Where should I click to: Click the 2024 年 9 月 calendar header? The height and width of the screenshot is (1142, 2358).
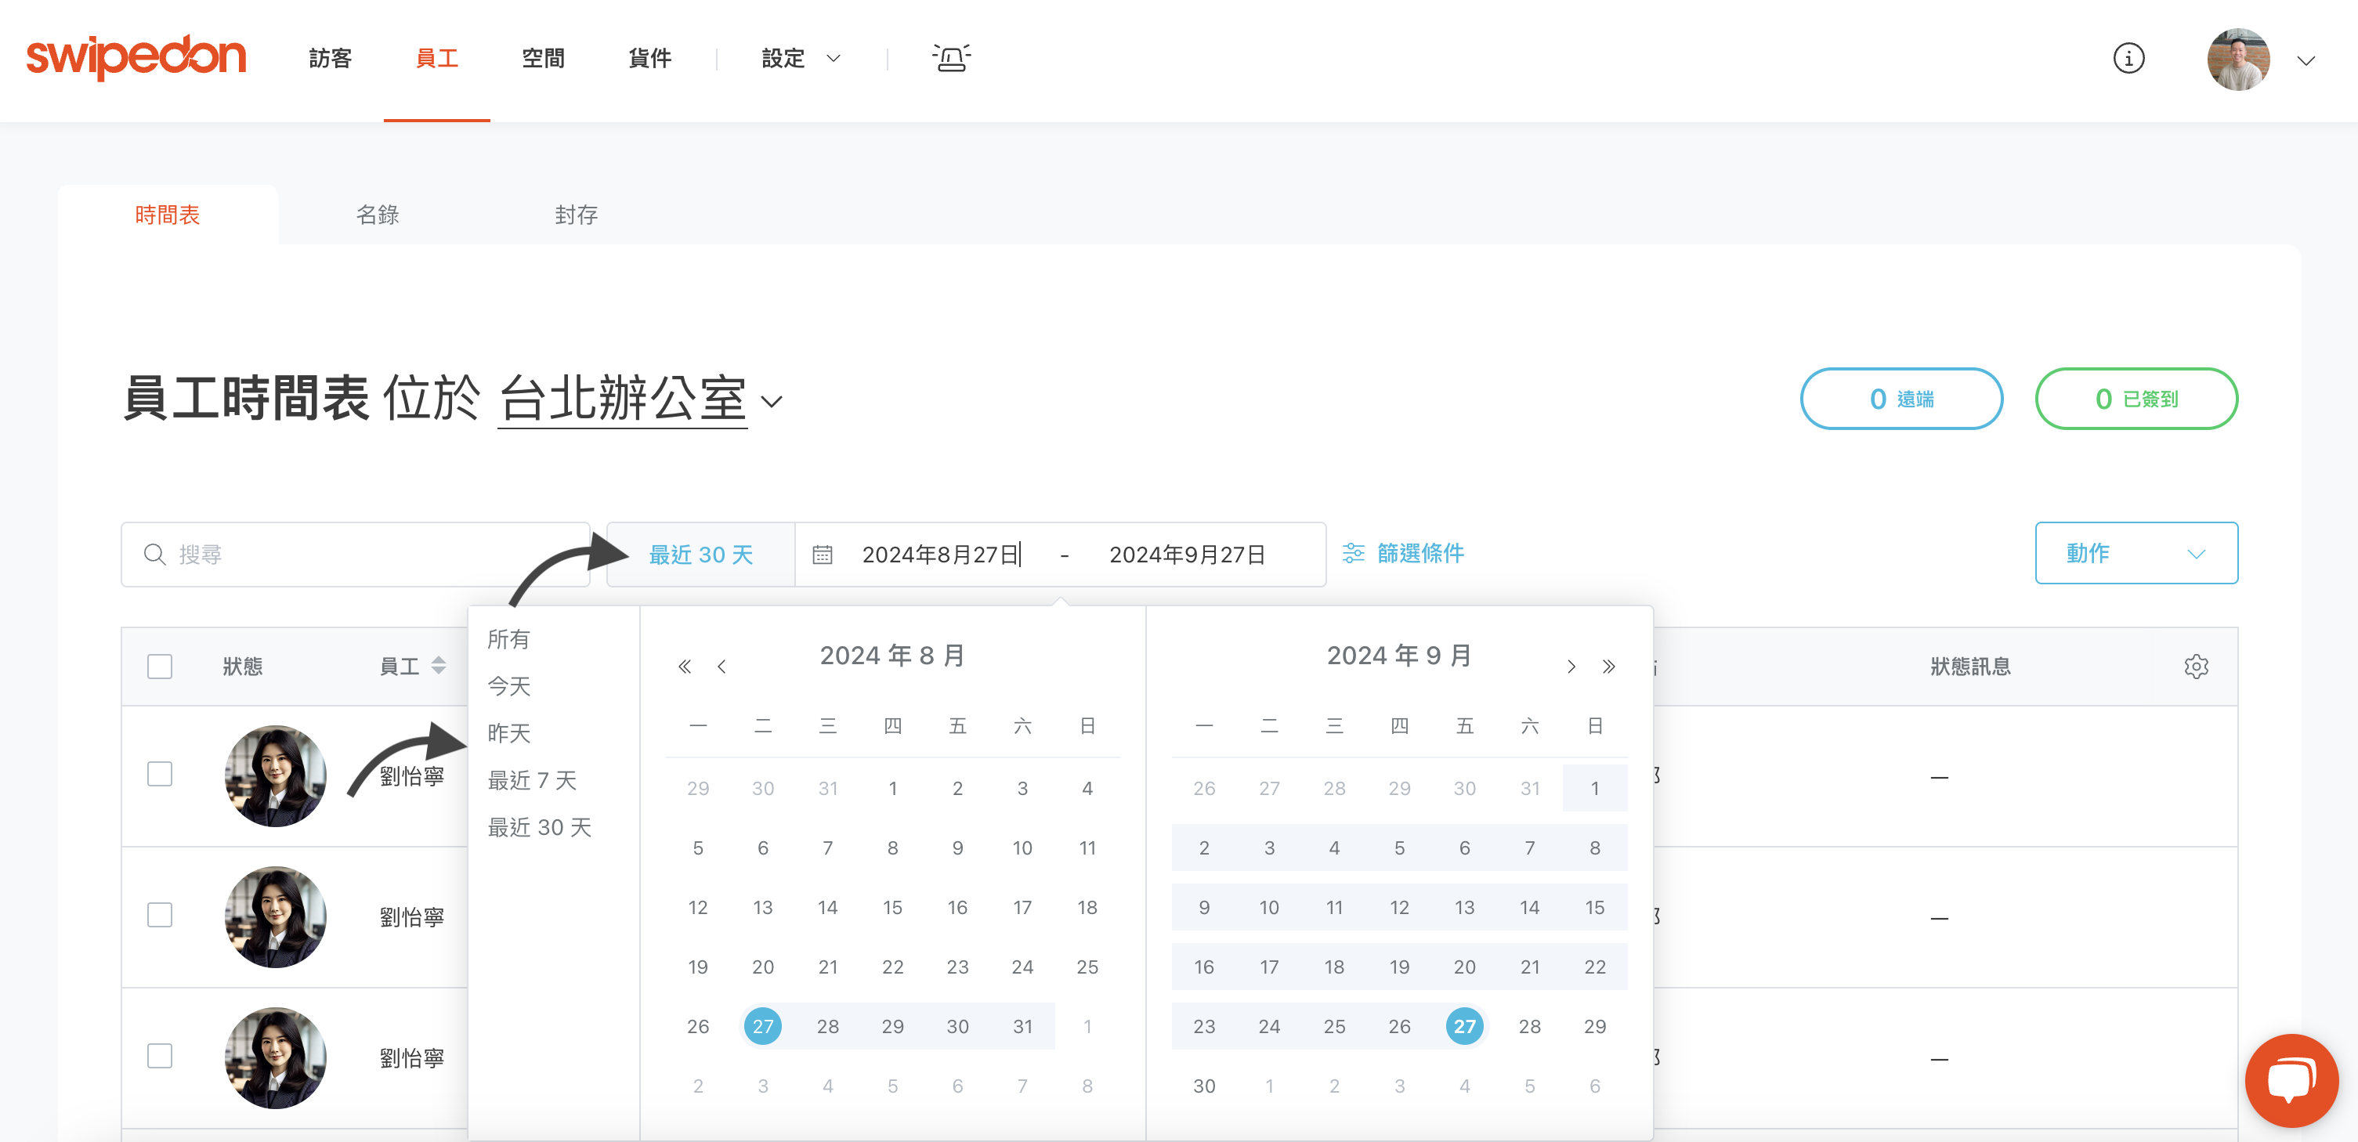coord(1398,656)
